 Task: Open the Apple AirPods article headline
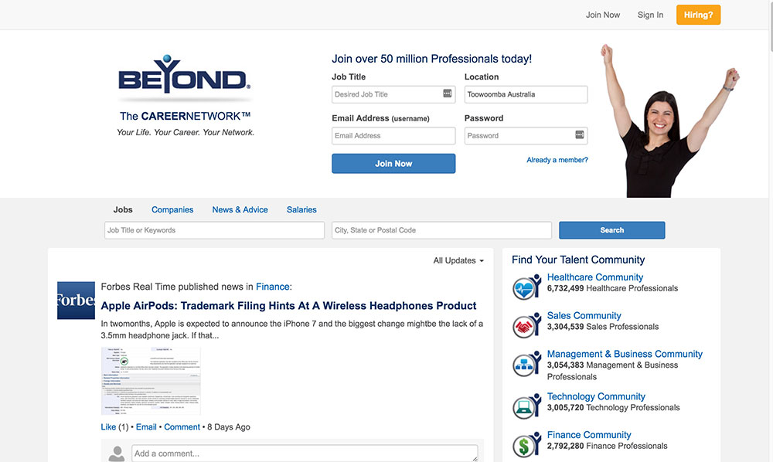coord(288,306)
